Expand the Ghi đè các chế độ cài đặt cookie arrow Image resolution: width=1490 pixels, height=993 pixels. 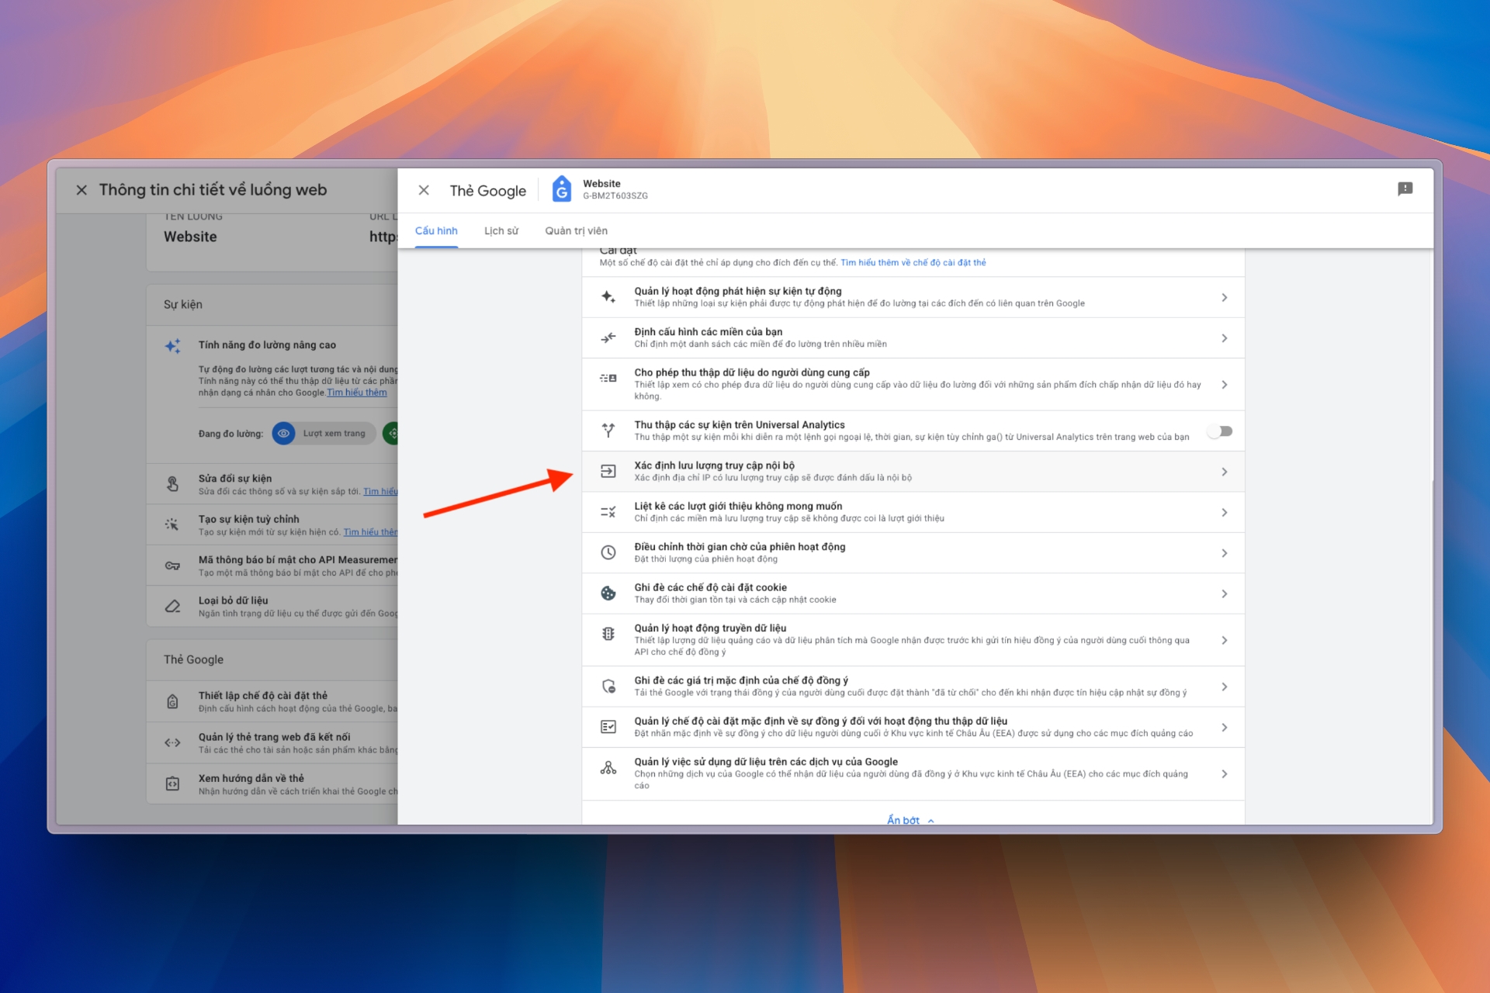(1224, 593)
